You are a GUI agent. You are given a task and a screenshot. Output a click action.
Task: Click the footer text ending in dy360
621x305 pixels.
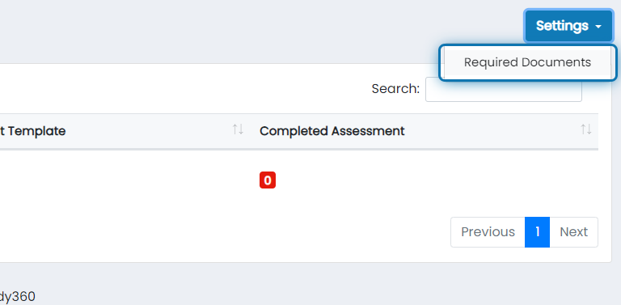[x=18, y=296]
